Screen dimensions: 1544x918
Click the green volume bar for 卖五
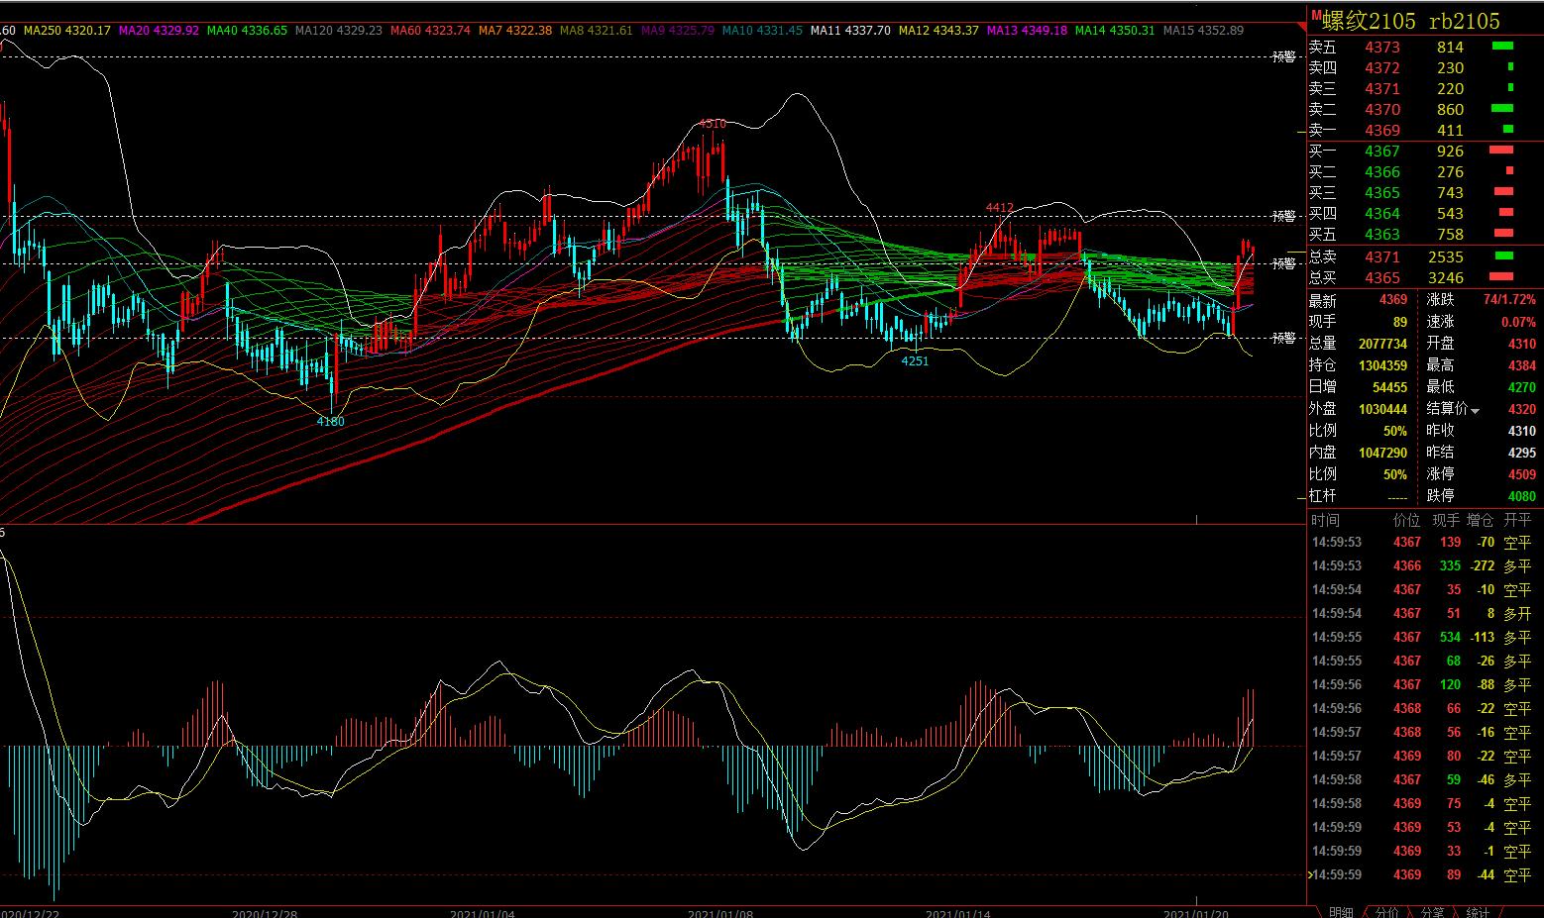[x=1502, y=47]
